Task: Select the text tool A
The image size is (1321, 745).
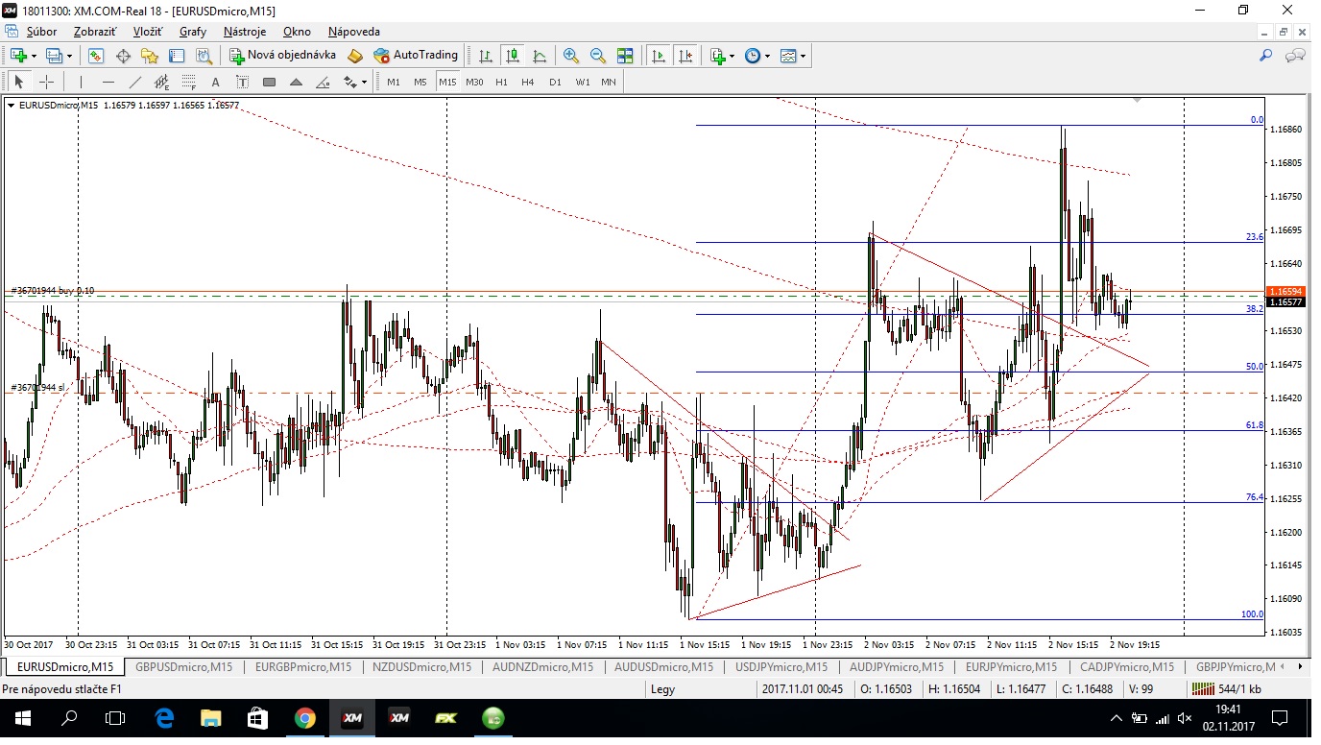Action: coord(216,82)
